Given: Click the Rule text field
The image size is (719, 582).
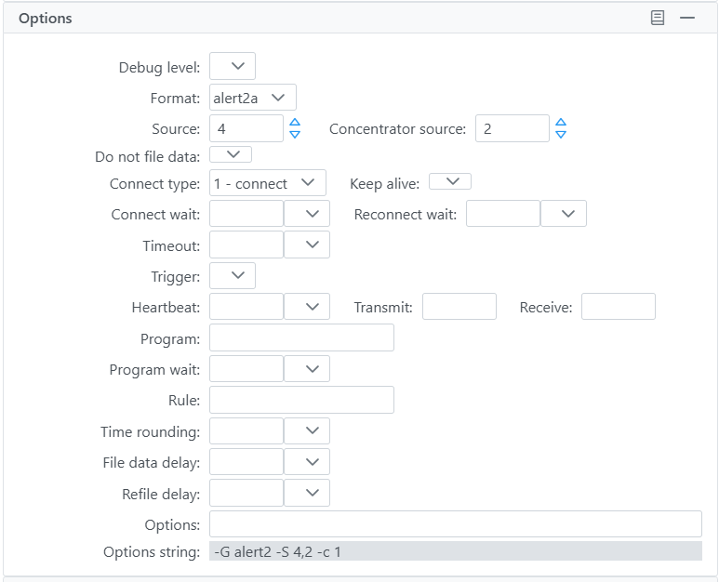Looking at the screenshot, I should point(301,400).
